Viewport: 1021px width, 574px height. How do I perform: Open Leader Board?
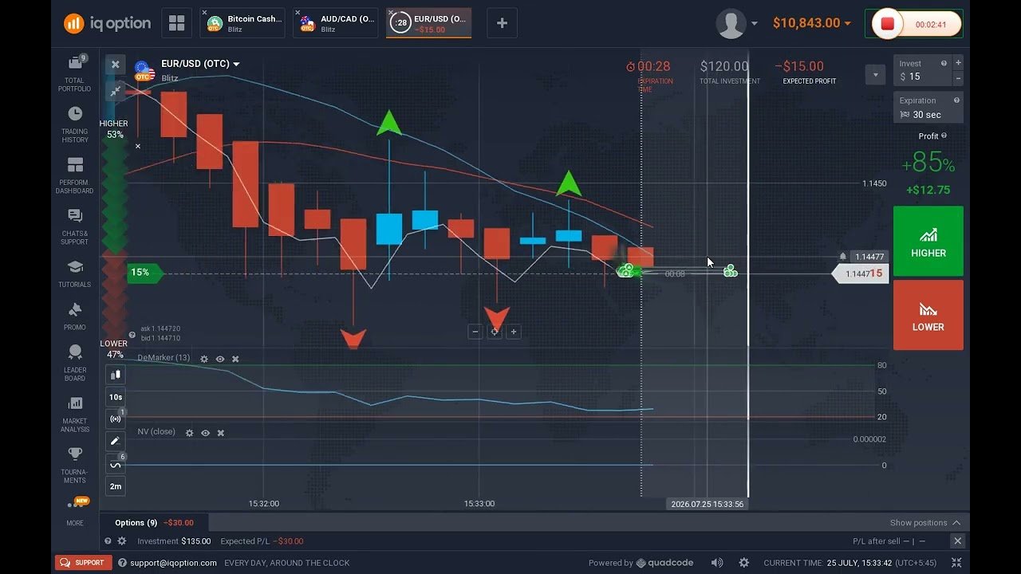(75, 363)
